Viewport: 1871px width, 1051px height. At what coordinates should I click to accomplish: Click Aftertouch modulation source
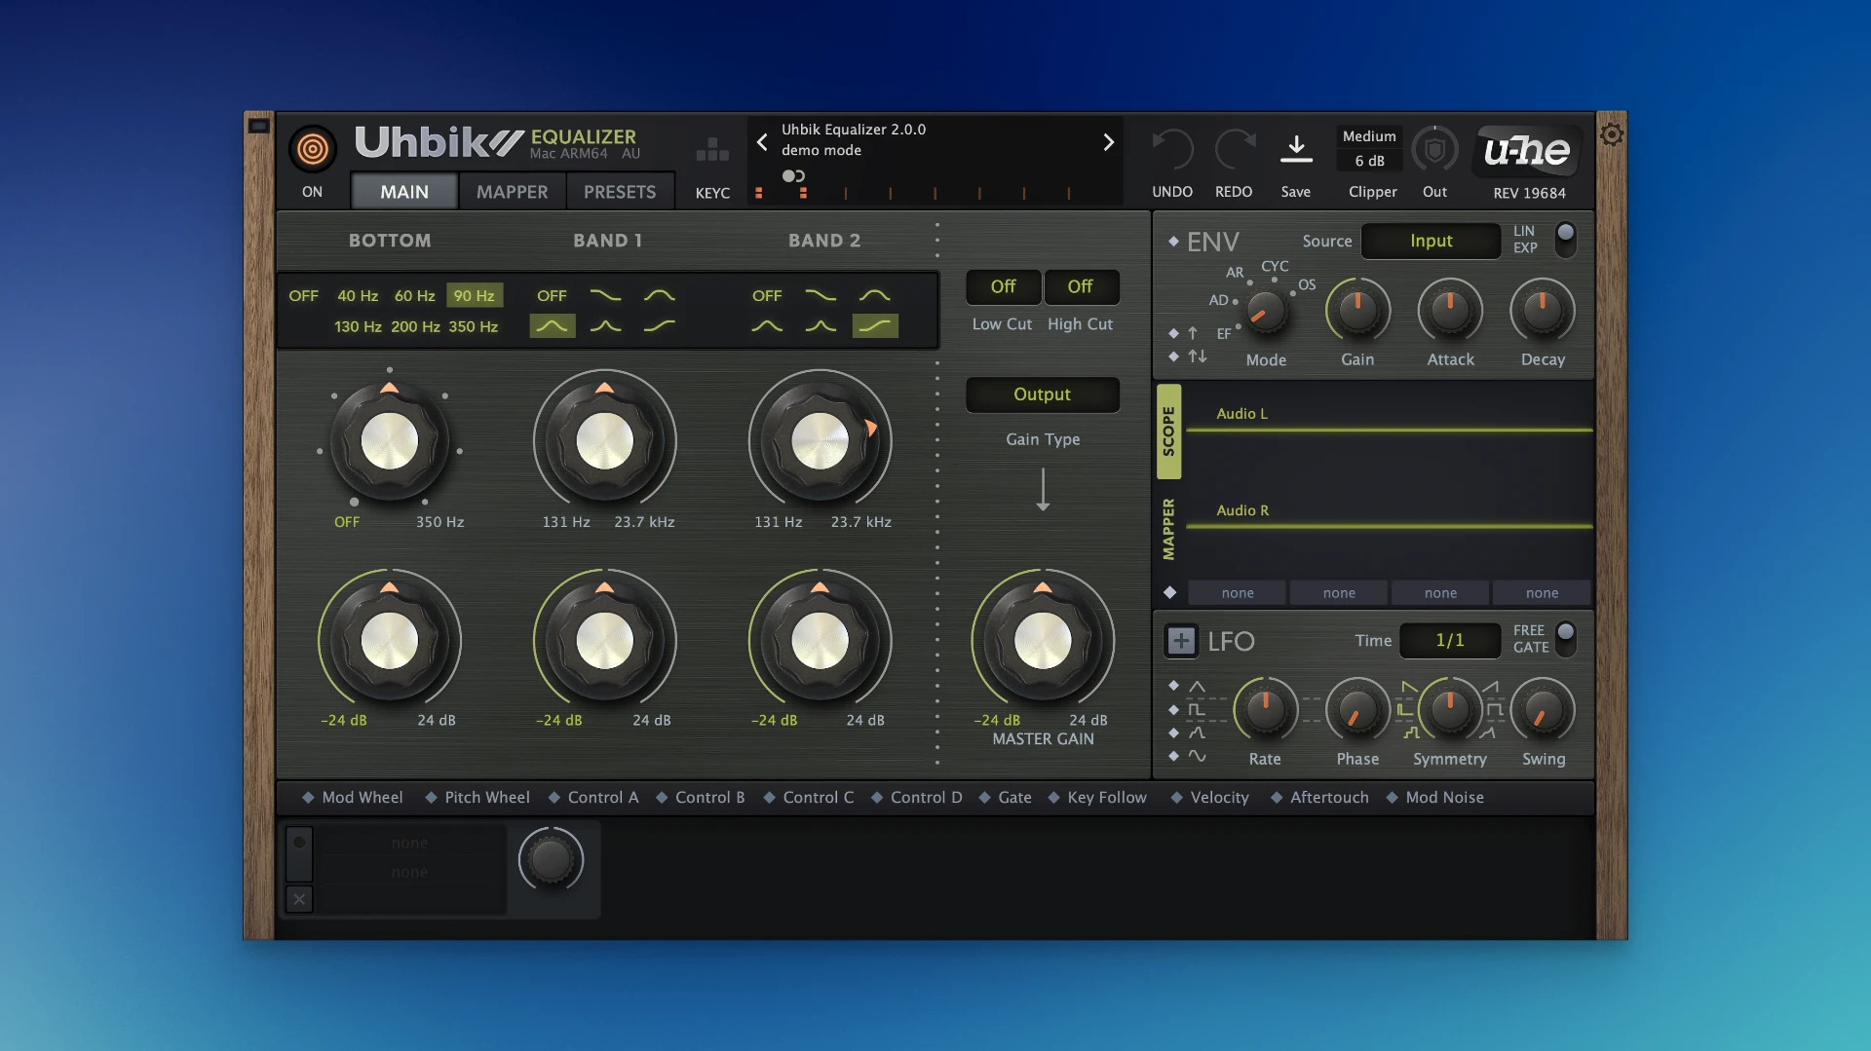click(1319, 797)
